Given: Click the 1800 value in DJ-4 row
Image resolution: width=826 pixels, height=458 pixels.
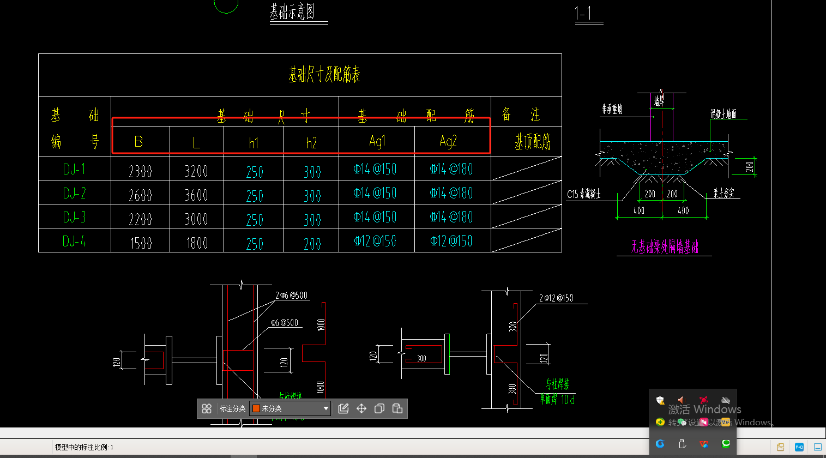Looking at the screenshot, I should tap(197, 243).
